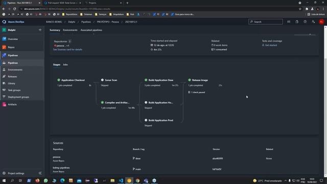Open the Windows Start menu
The width and height of the screenshot is (327, 184).
pos(4,180)
